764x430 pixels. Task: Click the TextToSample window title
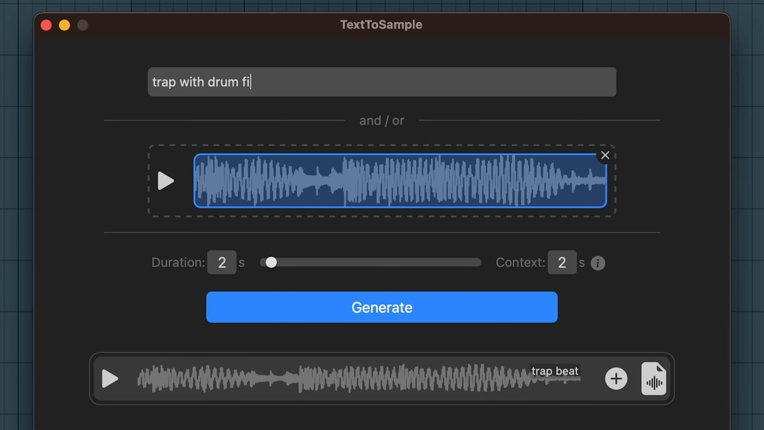click(x=381, y=24)
